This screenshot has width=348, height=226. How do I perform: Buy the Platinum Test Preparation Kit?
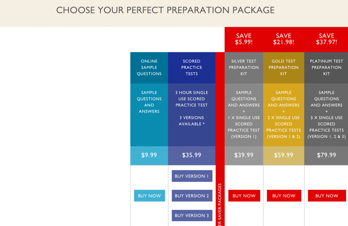[x=327, y=196]
